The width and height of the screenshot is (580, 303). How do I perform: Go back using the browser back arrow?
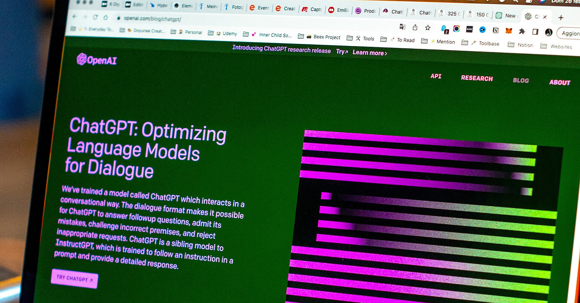75,16
